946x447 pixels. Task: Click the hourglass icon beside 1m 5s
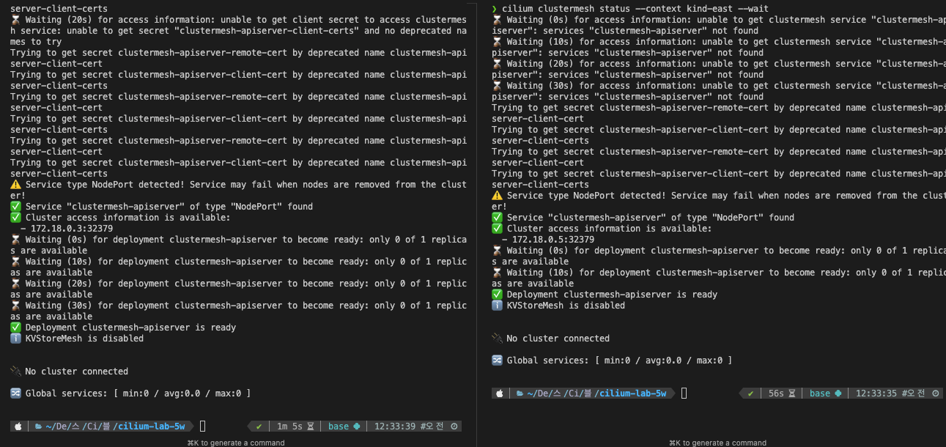(310, 426)
